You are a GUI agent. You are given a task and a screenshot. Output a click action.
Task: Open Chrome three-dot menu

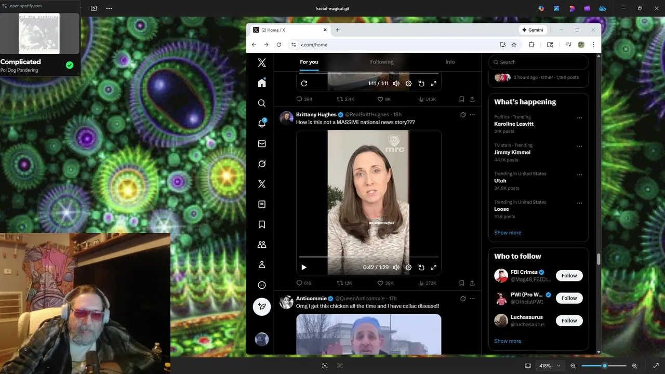tap(593, 45)
